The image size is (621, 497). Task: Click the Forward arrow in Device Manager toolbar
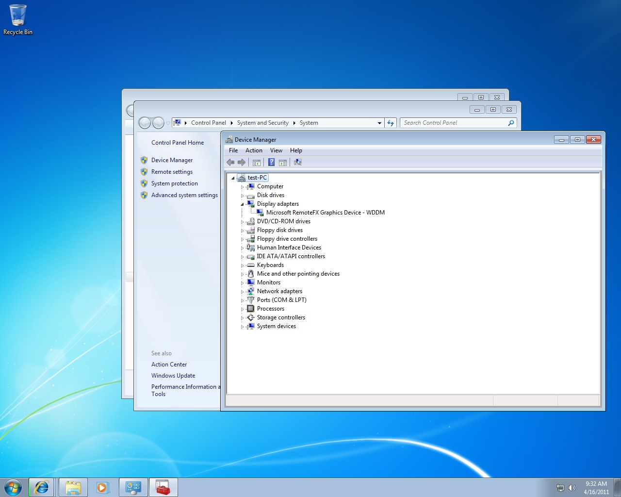(x=241, y=163)
